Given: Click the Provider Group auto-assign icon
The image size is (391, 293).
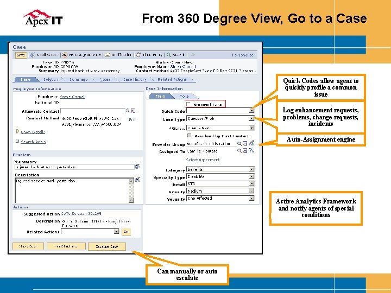Looking at the screenshot, I should point(251,143).
